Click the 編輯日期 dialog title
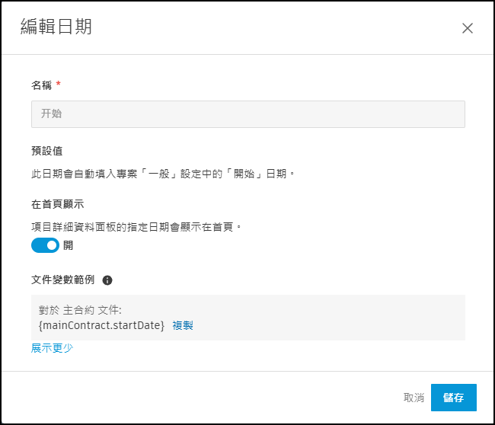Viewport: 495px width, 425px height. click(56, 27)
